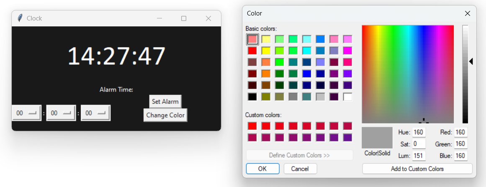The width and height of the screenshot is (486, 187).
Task: Choose the first red custom color swatch
Action: click(x=252, y=126)
